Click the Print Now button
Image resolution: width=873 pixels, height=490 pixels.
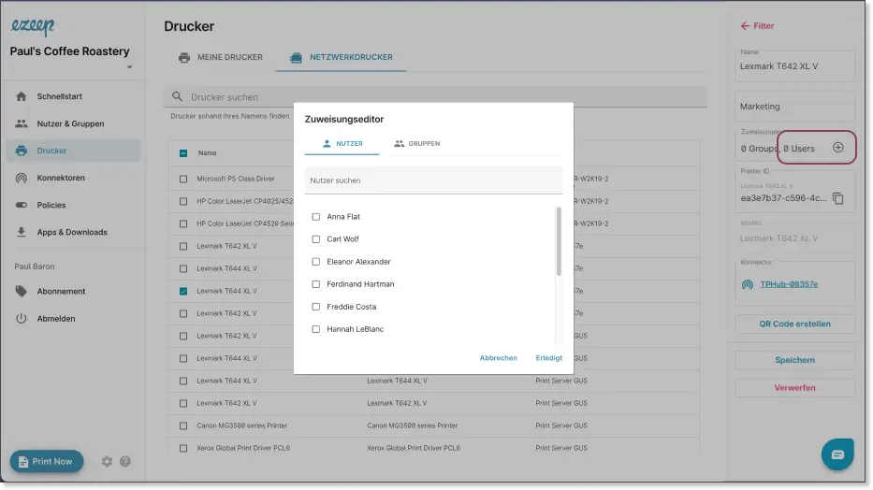(47, 461)
